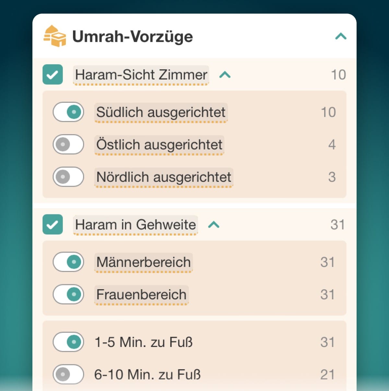Select the Östlich ausgerichtet label text

tap(159, 145)
